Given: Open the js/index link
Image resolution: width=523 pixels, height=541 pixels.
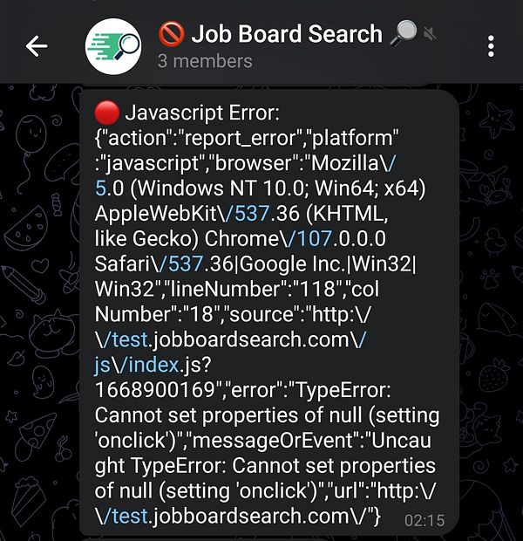Looking at the screenshot, I should (x=137, y=365).
